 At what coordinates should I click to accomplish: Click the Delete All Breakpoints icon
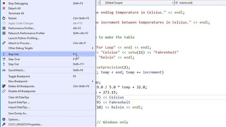[4, 86]
